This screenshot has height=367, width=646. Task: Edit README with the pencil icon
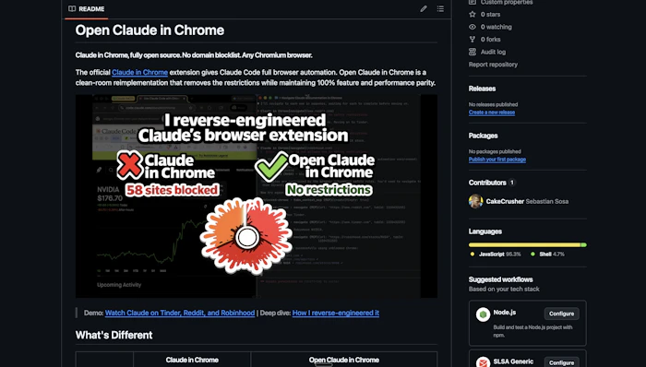coord(424,8)
